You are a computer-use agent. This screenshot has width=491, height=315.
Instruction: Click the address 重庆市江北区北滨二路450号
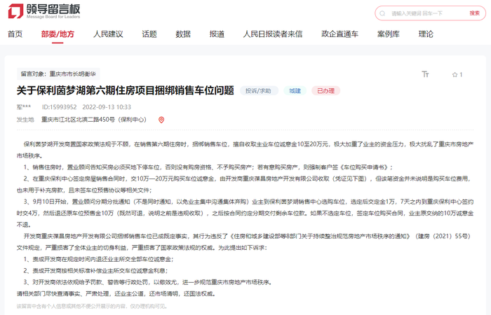[93, 120]
